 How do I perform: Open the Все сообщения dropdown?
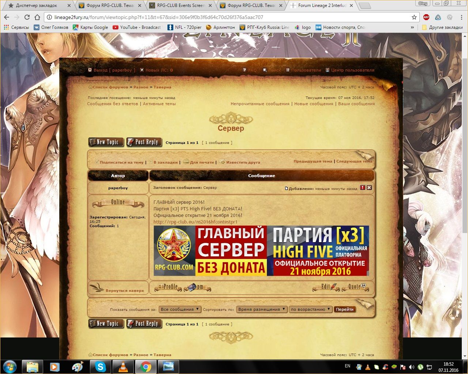pyautogui.click(x=180, y=309)
